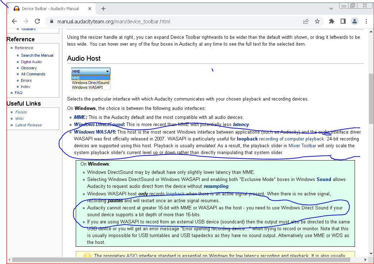Select the highlighted MME option in list

click(x=91, y=78)
